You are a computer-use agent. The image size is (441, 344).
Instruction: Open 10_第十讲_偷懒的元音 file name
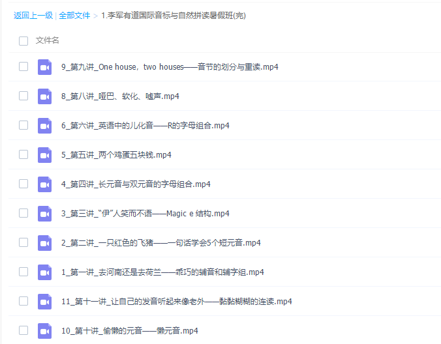point(129,331)
